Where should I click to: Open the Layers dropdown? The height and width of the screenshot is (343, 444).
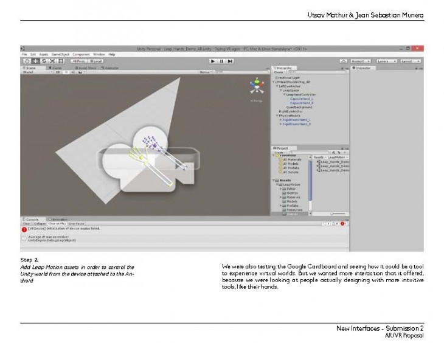385,61
